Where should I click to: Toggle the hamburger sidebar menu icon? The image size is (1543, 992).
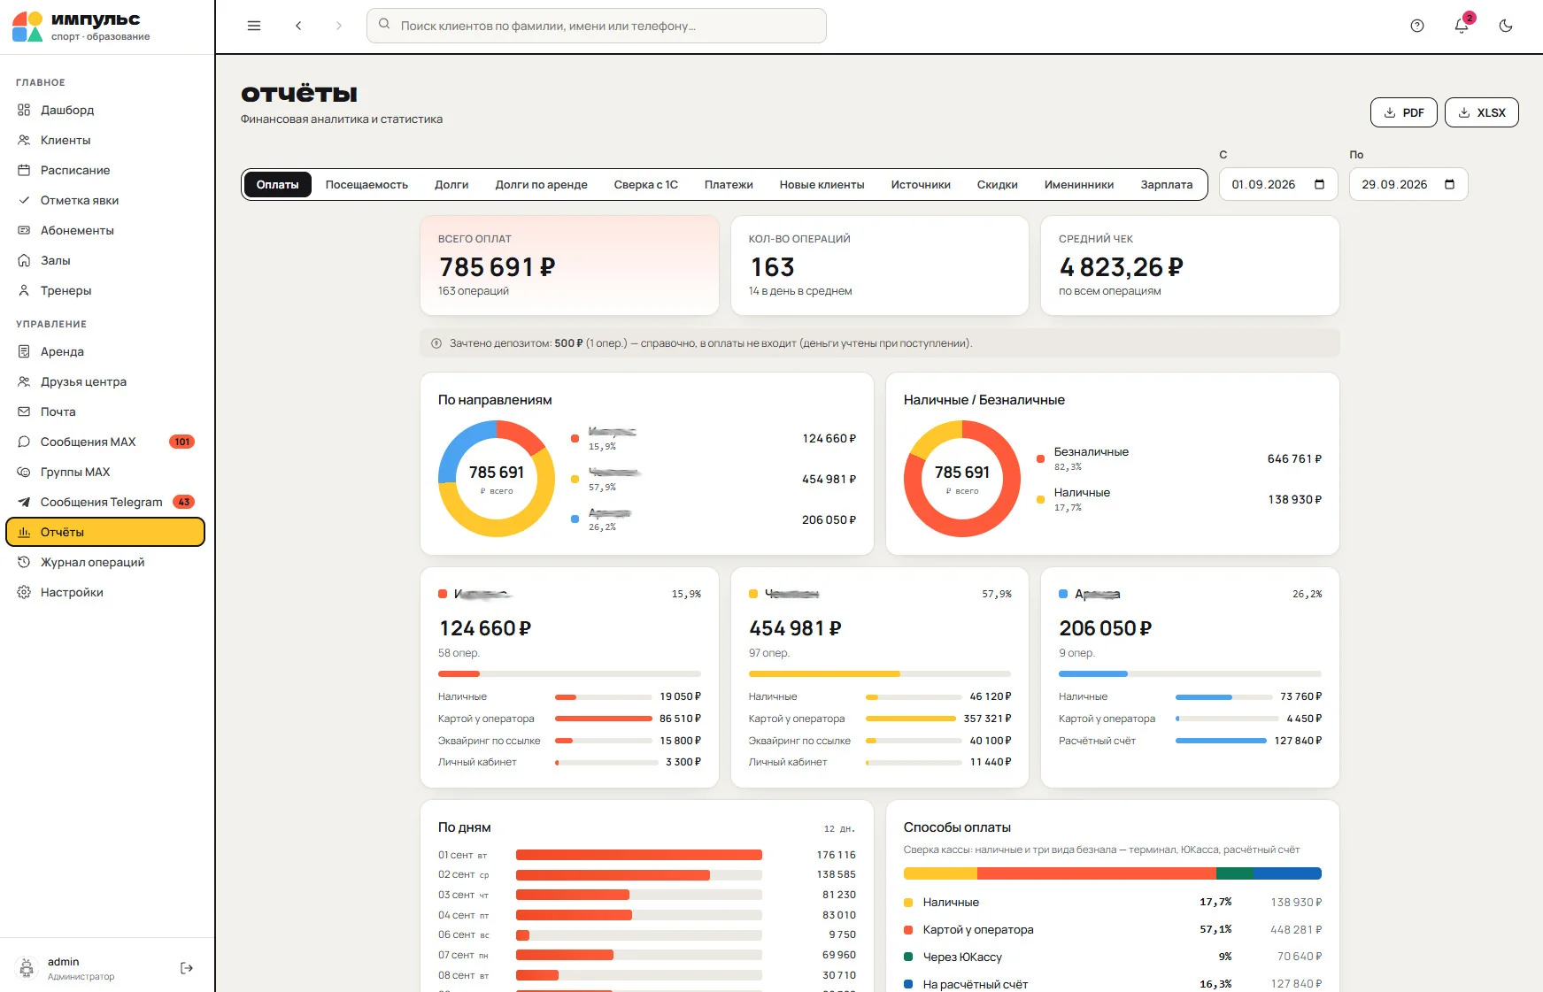(254, 26)
